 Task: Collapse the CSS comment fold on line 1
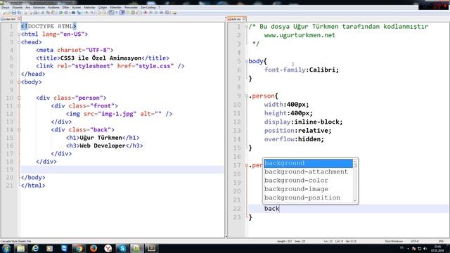pyautogui.click(x=247, y=27)
